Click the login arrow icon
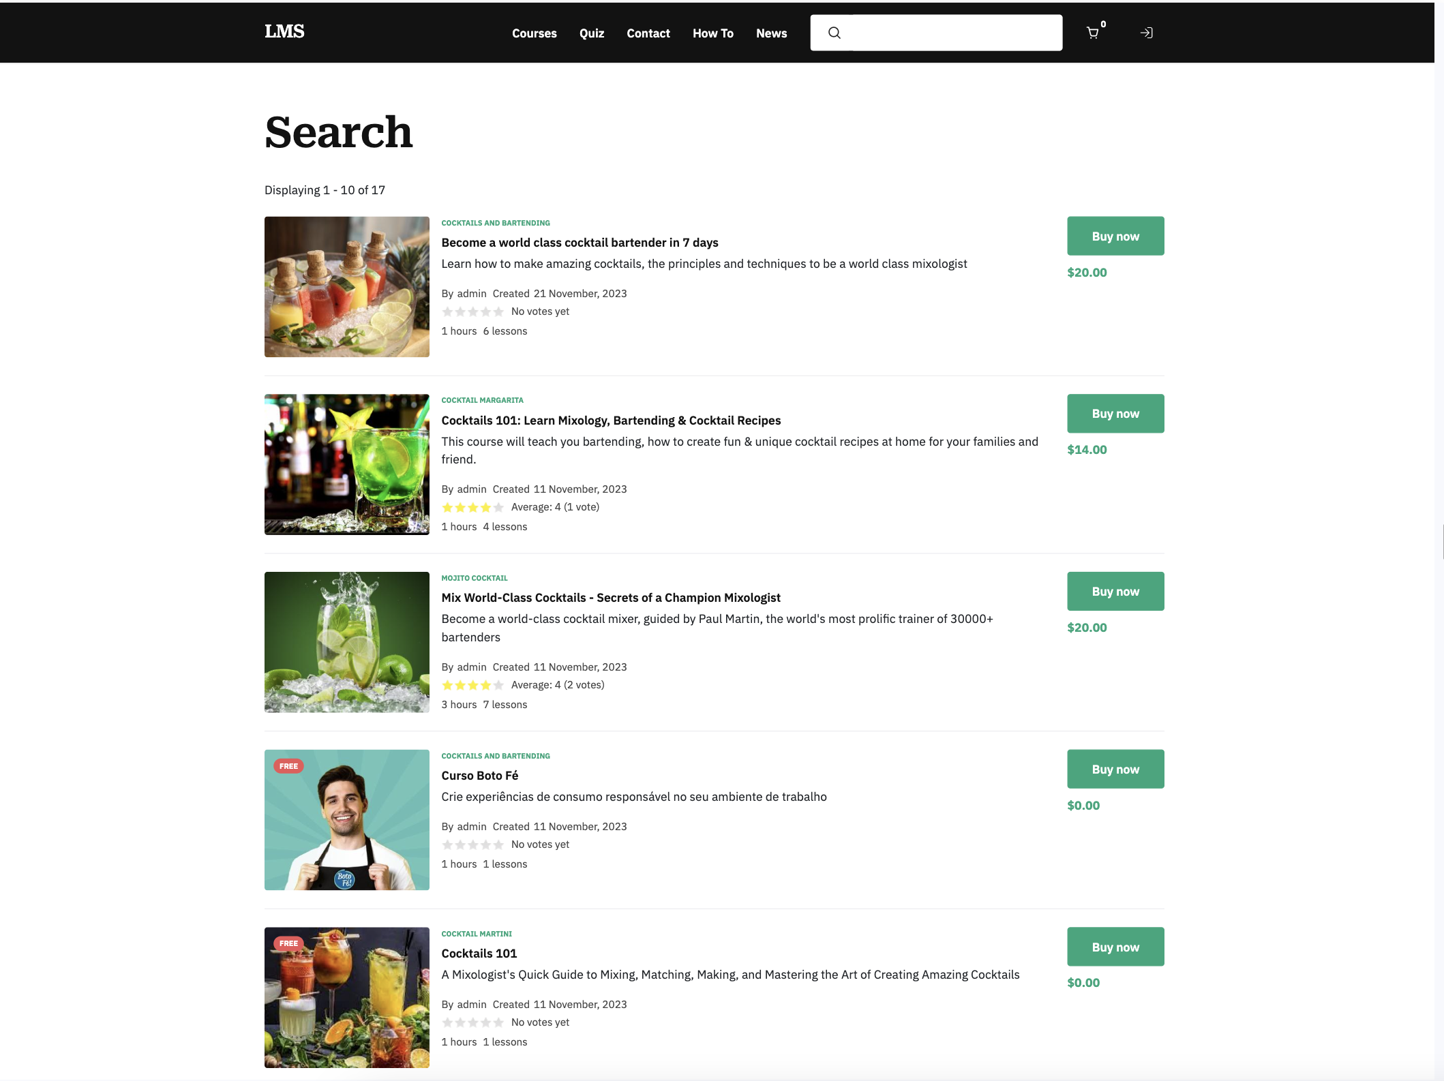 1146,33
